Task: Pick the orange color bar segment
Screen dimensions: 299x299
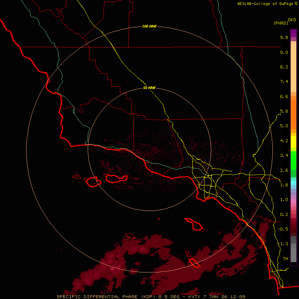Action: coord(293,115)
